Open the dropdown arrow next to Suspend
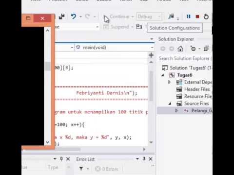This screenshot has width=234, height=175. pos(132,27)
